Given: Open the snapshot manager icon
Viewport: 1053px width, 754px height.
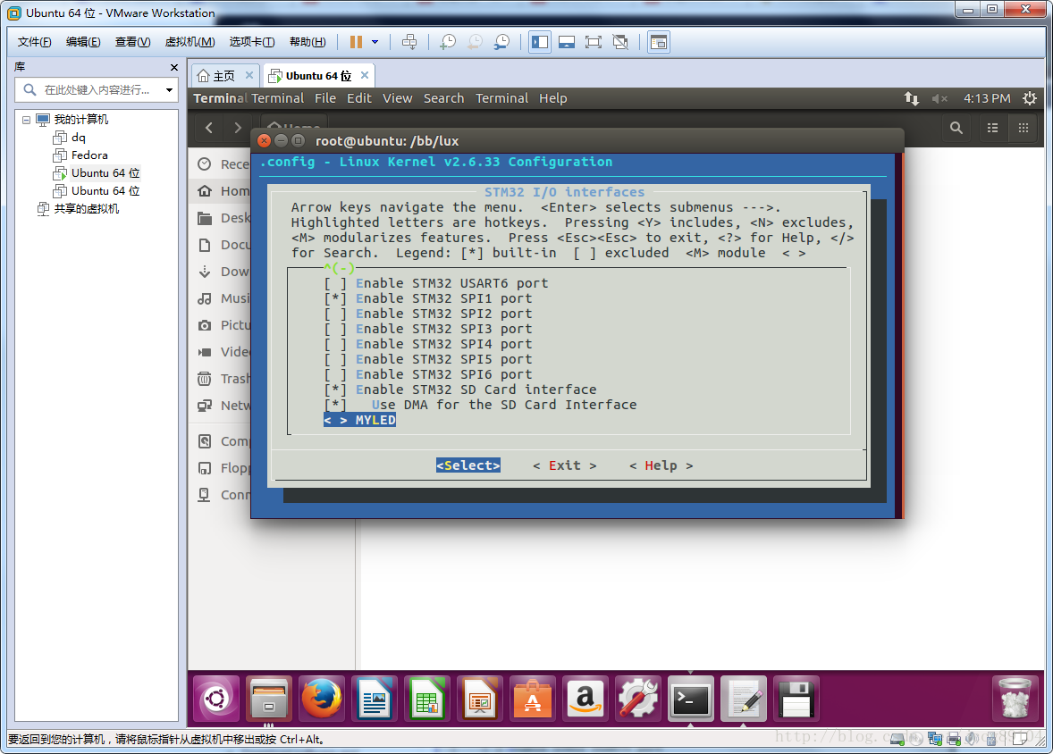Looking at the screenshot, I should 501,42.
